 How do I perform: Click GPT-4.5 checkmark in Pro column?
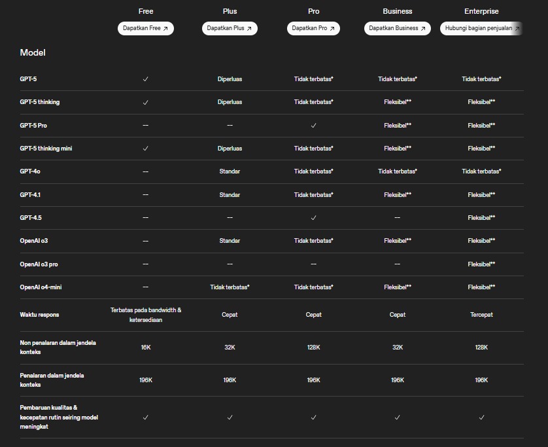[x=313, y=218]
